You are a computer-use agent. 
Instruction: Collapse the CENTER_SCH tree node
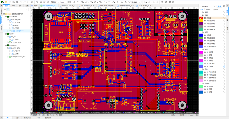click(8, 19)
